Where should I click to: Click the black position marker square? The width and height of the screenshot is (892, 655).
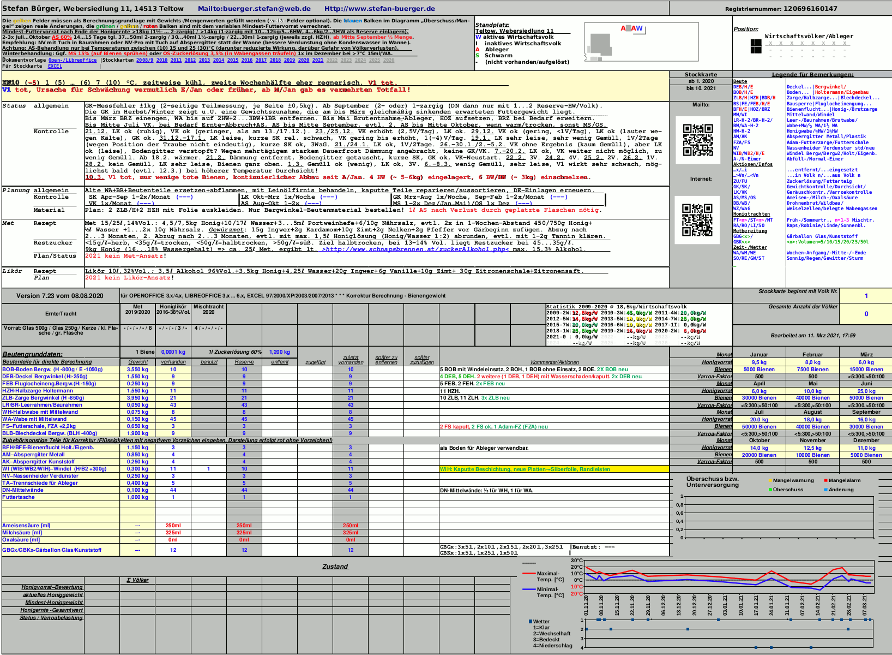click(x=756, y=46)
